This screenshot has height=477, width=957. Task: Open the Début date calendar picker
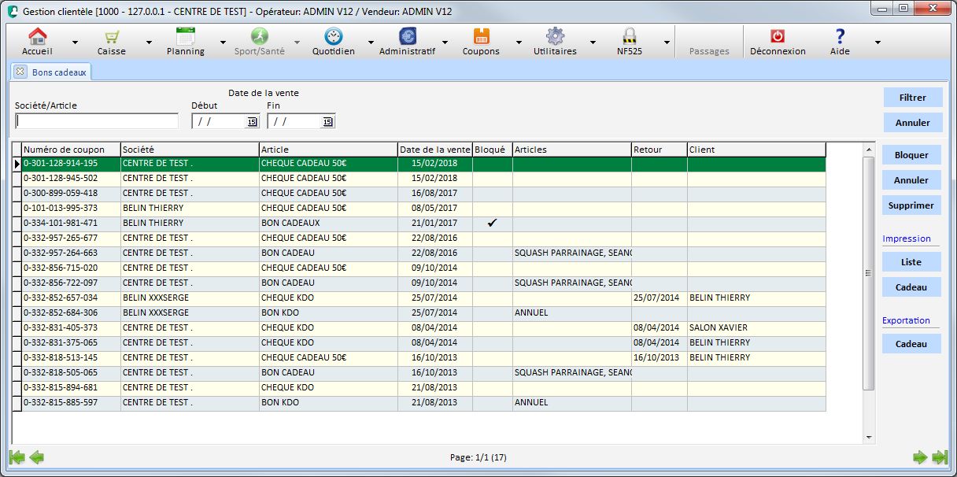click(252, 121)
